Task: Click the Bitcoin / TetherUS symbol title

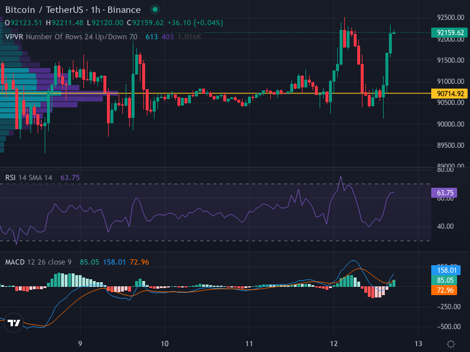Action: pyautogui.click(x=73, y=10)
